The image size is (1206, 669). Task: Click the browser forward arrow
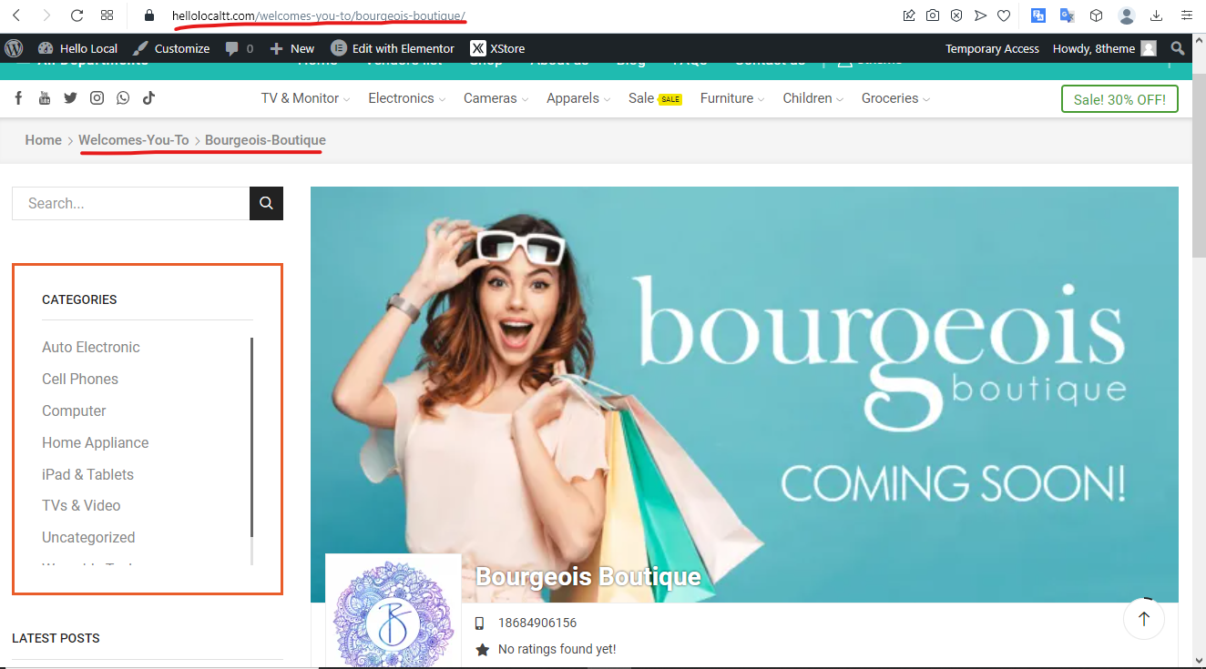click(x=46, y=15)
